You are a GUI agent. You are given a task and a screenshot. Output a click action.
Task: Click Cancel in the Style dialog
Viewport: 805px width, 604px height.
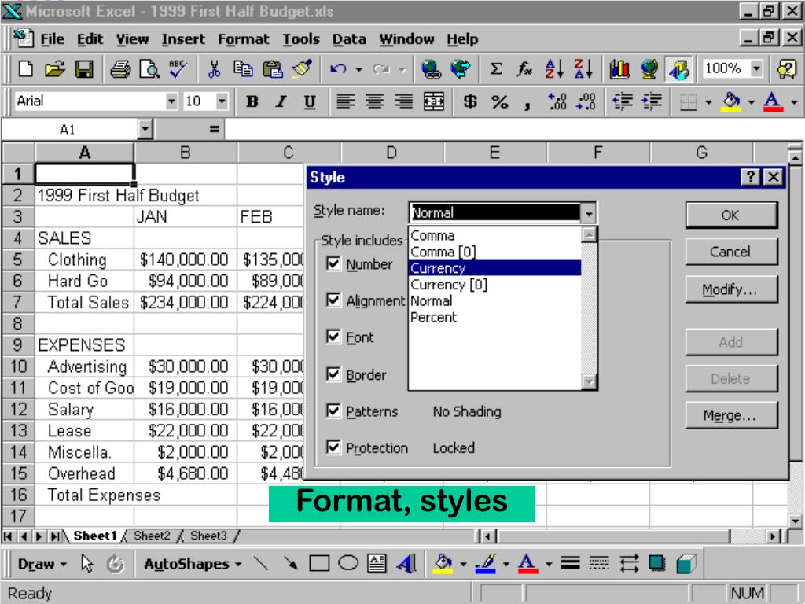(x=731, y=252)
